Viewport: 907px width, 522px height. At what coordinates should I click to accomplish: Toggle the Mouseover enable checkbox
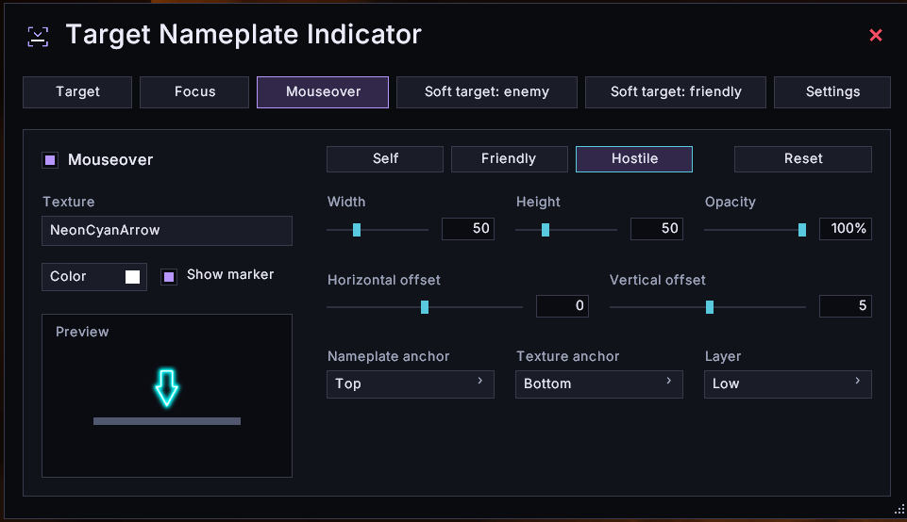coord(50,160)
